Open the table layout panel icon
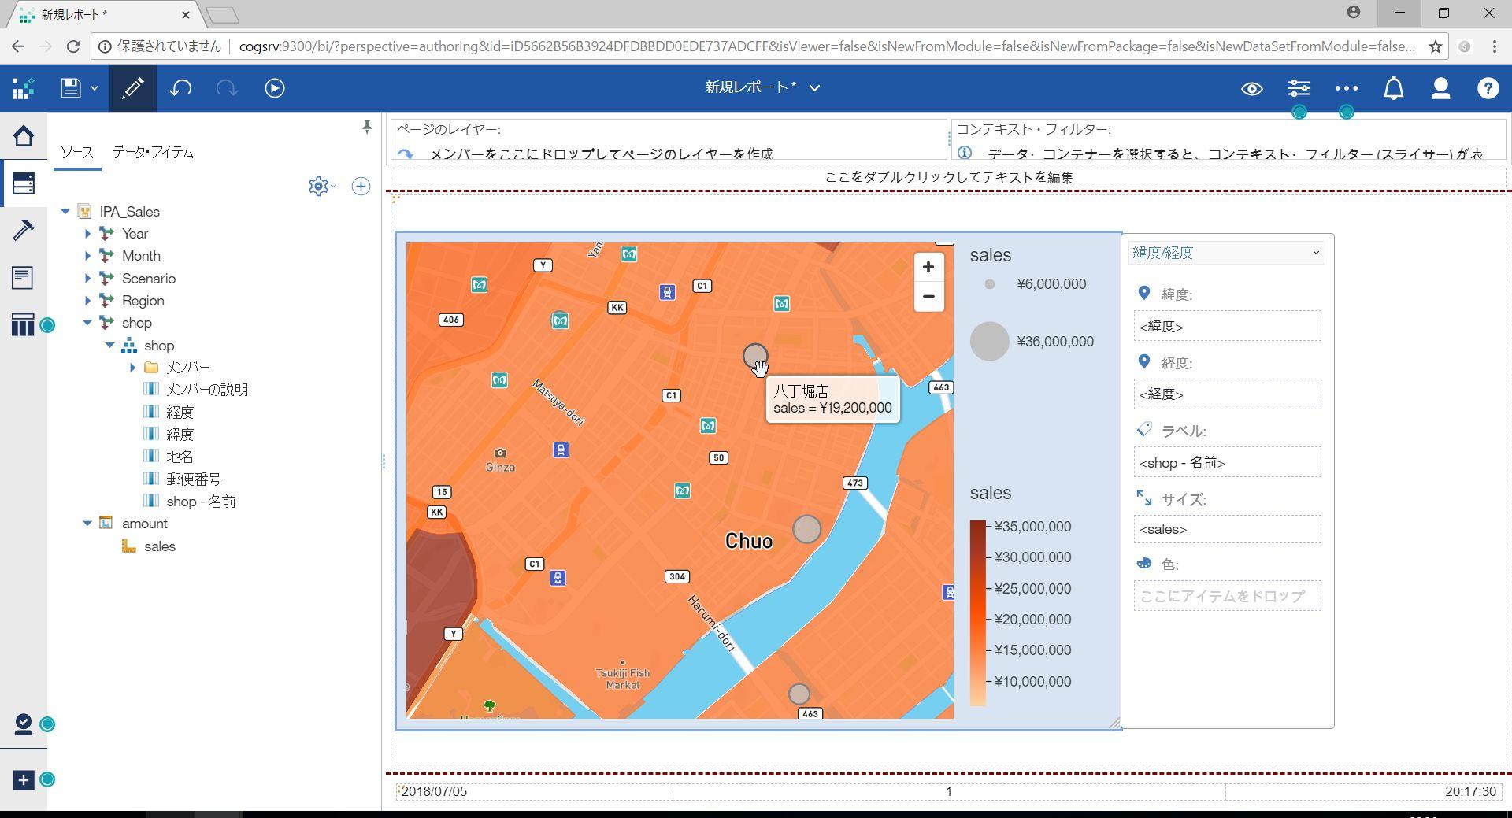Image resolution: width=1512 pixels, height=818 pixels. point(23,324)
